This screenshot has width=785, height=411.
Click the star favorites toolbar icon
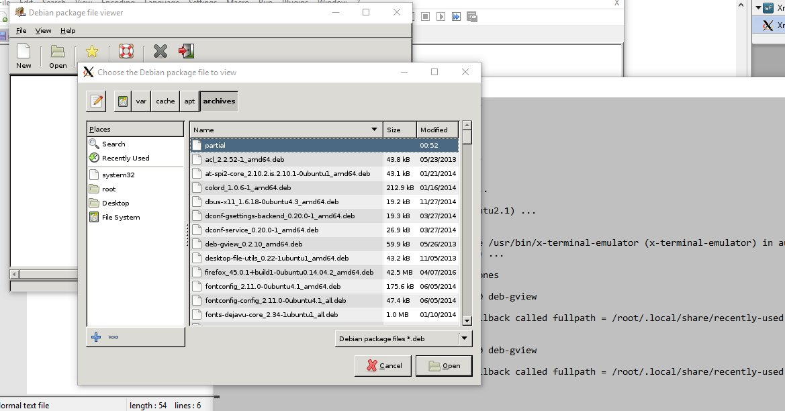tap(92, 51)
